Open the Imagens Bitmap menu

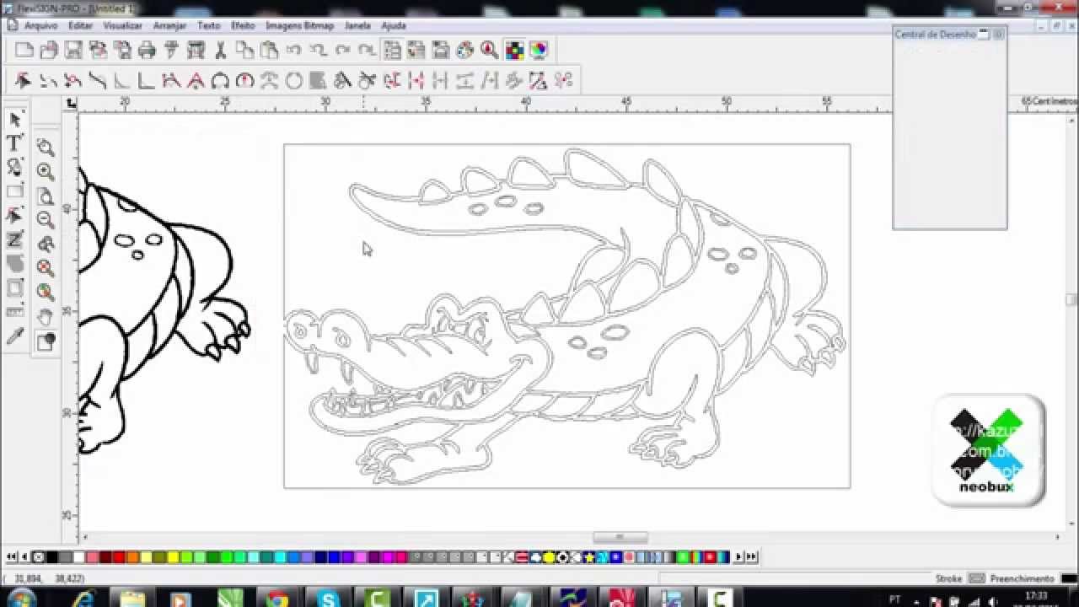[300, 25]
